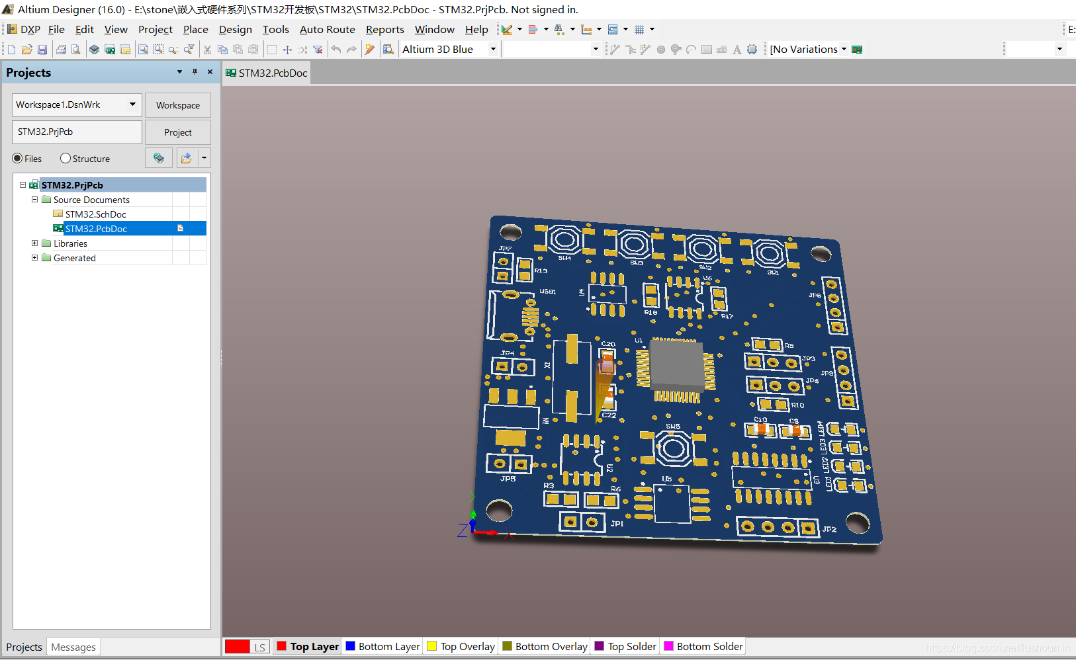This screenshot has width=1076, height=660.
Task: Click the Cut scissors icon
Action: 207,50
